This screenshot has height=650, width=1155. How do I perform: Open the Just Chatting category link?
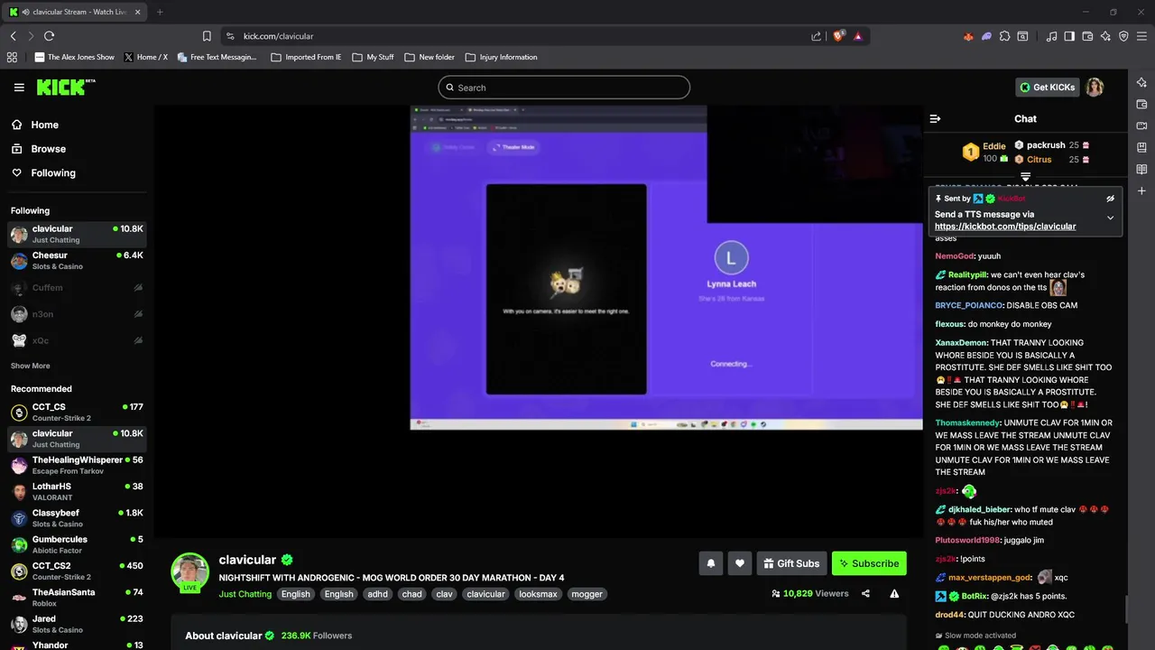coord(245,594)
